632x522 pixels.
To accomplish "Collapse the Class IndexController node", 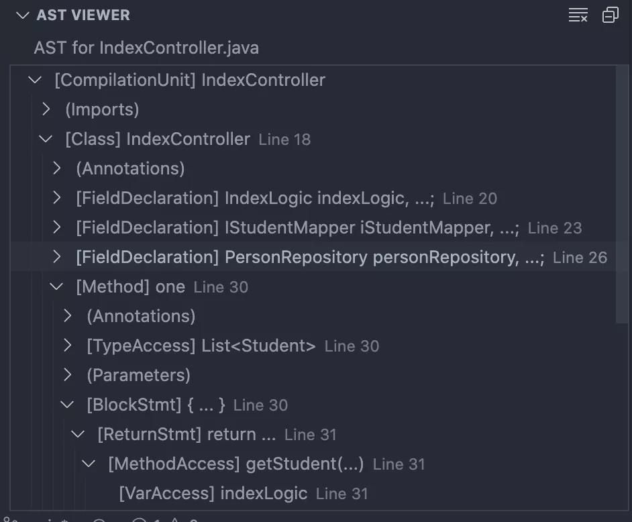I will pos(46,139).
